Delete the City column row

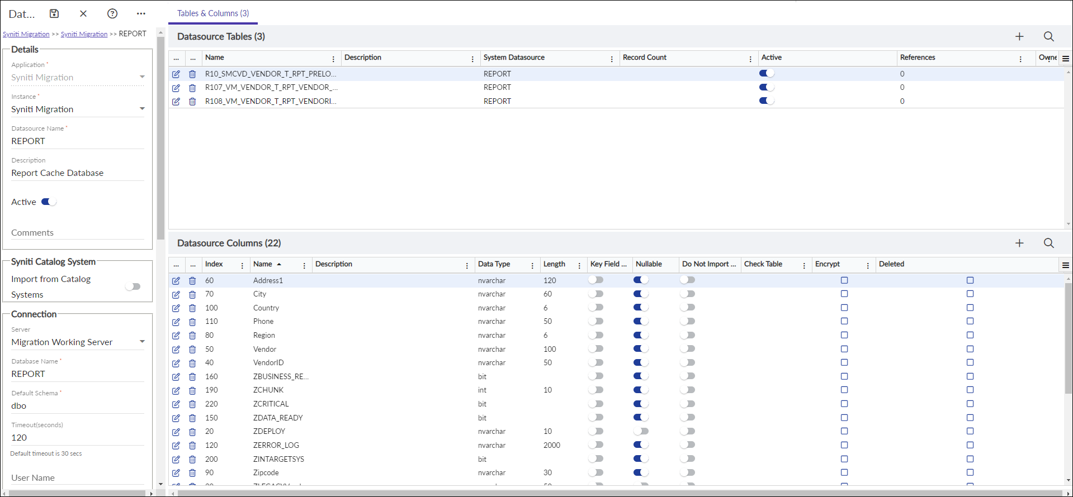point(192,294)
